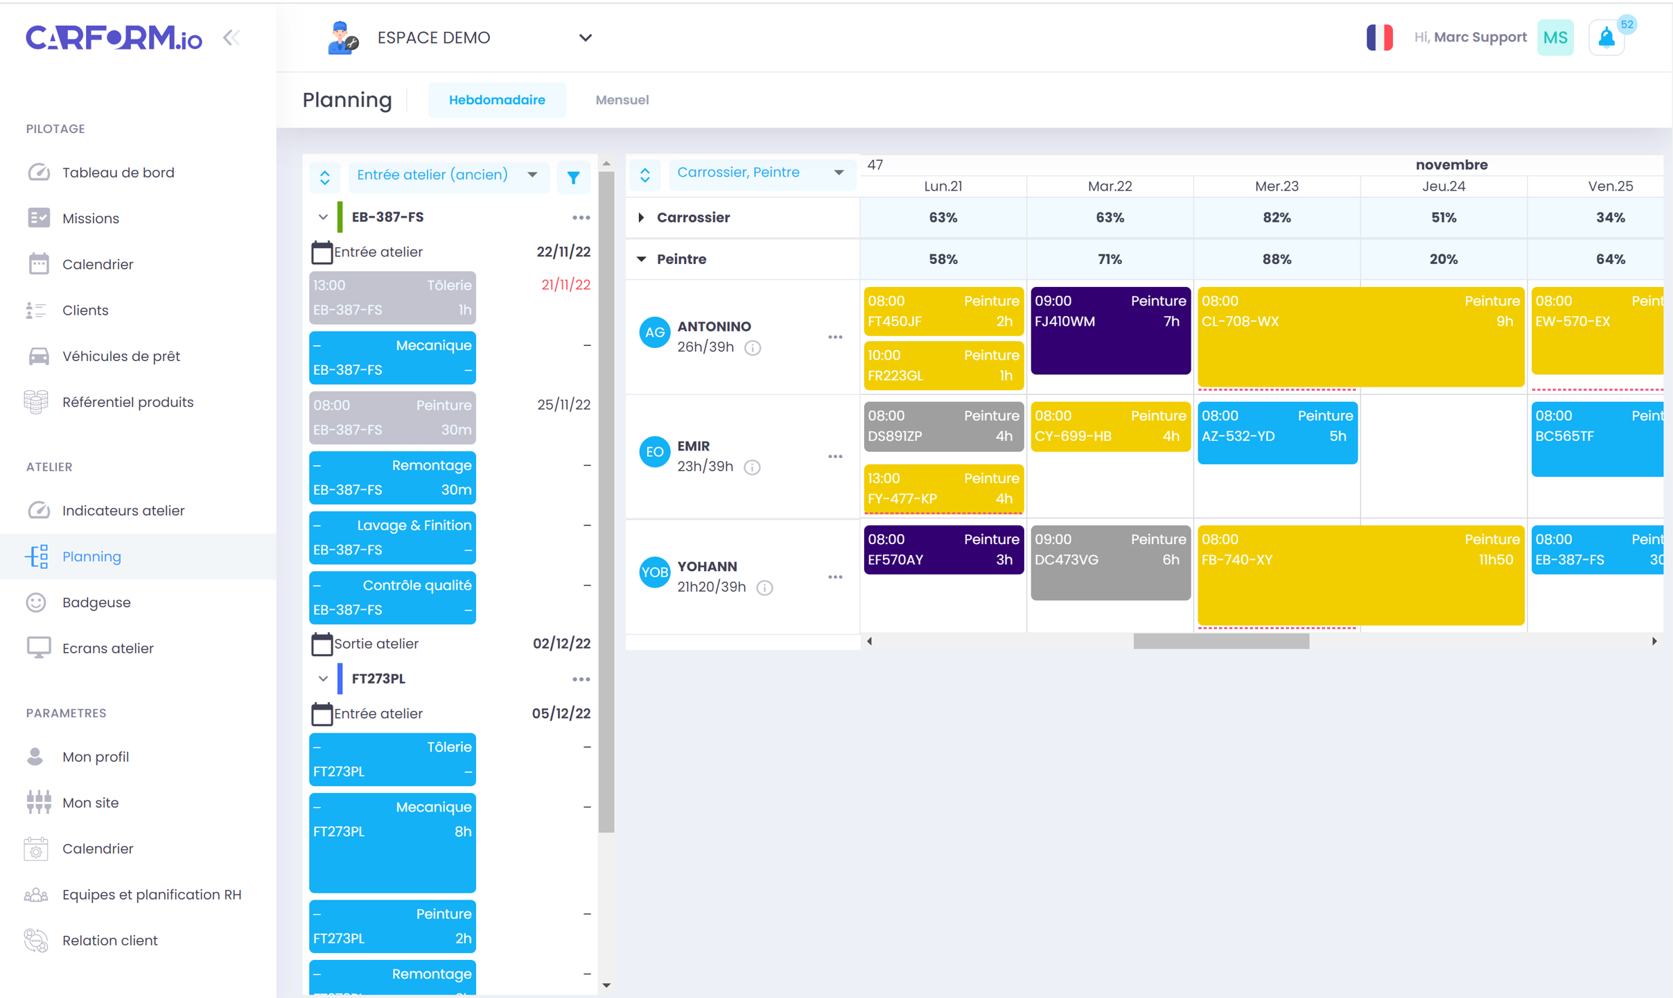Click the French flag language icon

[x=1379, y=37]
